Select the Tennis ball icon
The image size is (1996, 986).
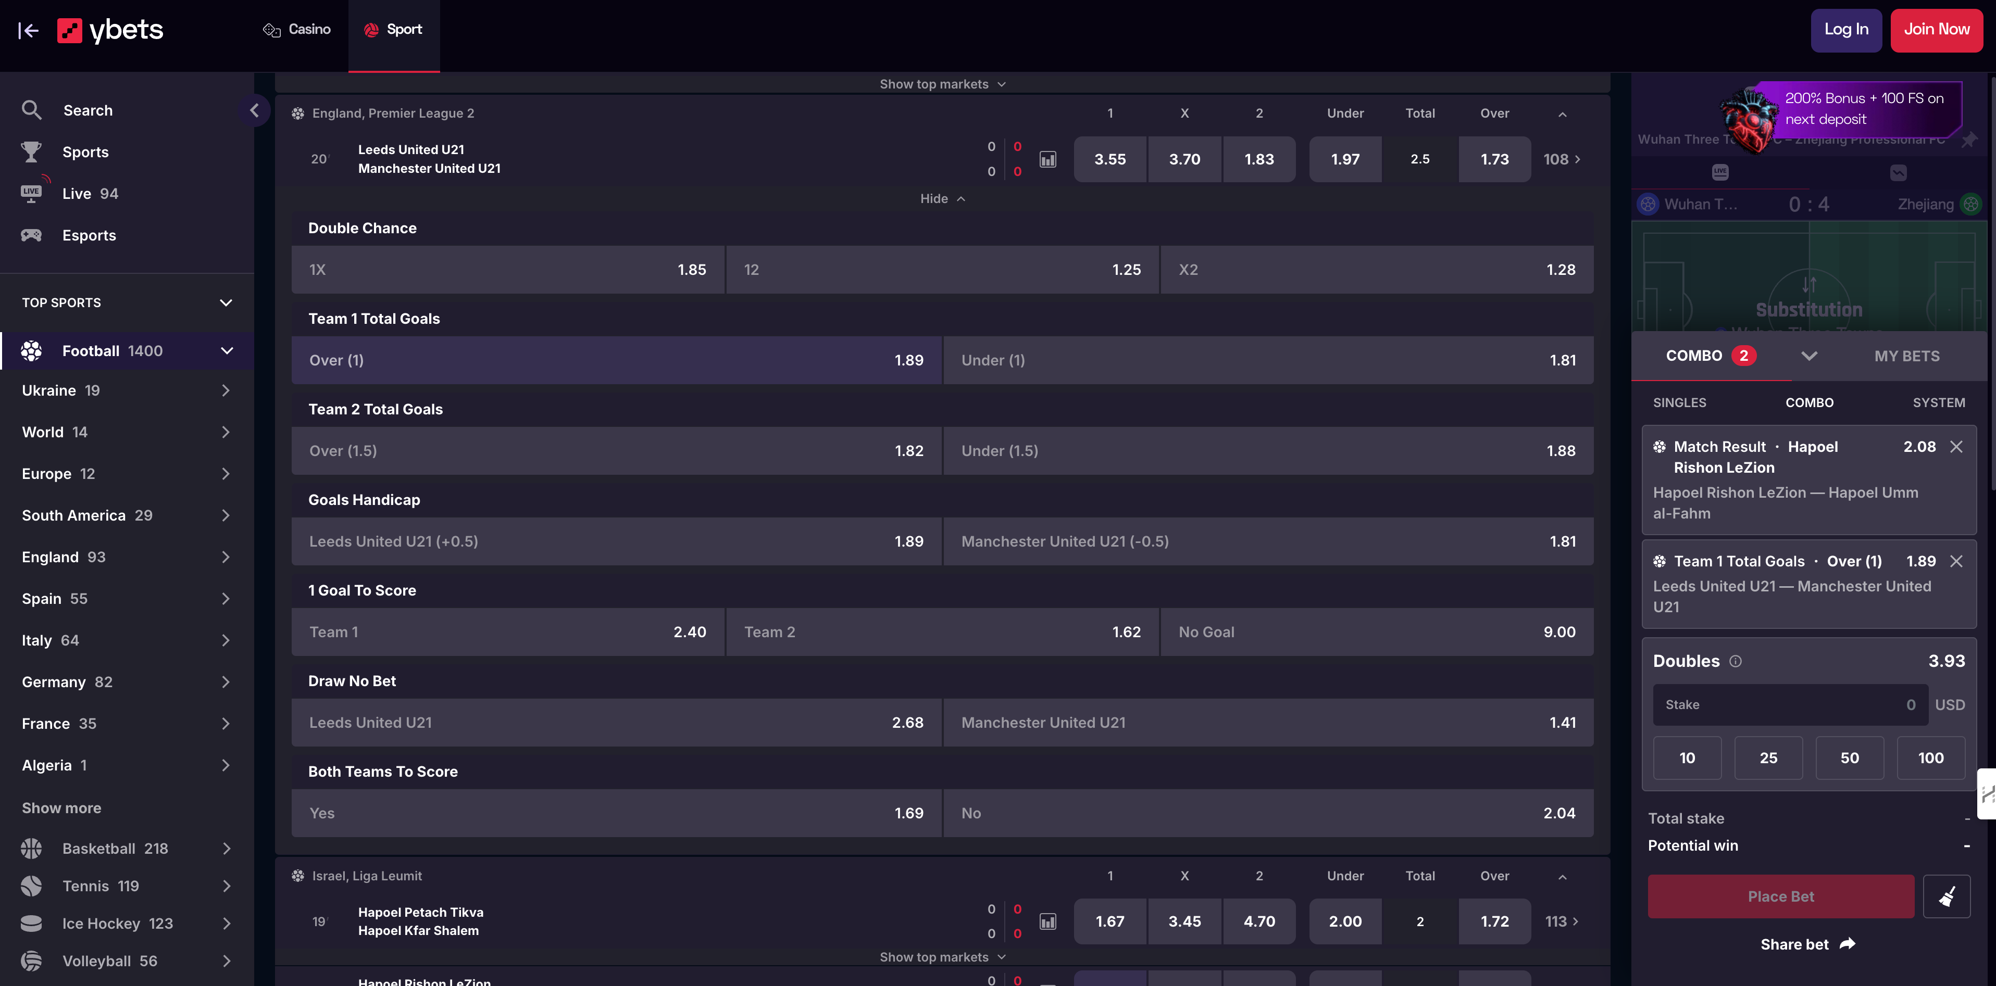(x=31, y=886)
